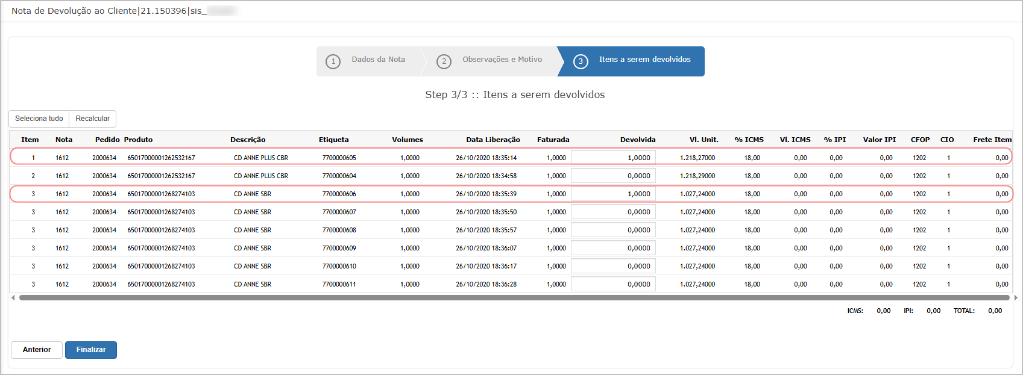This screenshot has height=375, width=1023.
Task: Select Devolvida field for etiqueta 7700000611
Action: tap(613, 284)
